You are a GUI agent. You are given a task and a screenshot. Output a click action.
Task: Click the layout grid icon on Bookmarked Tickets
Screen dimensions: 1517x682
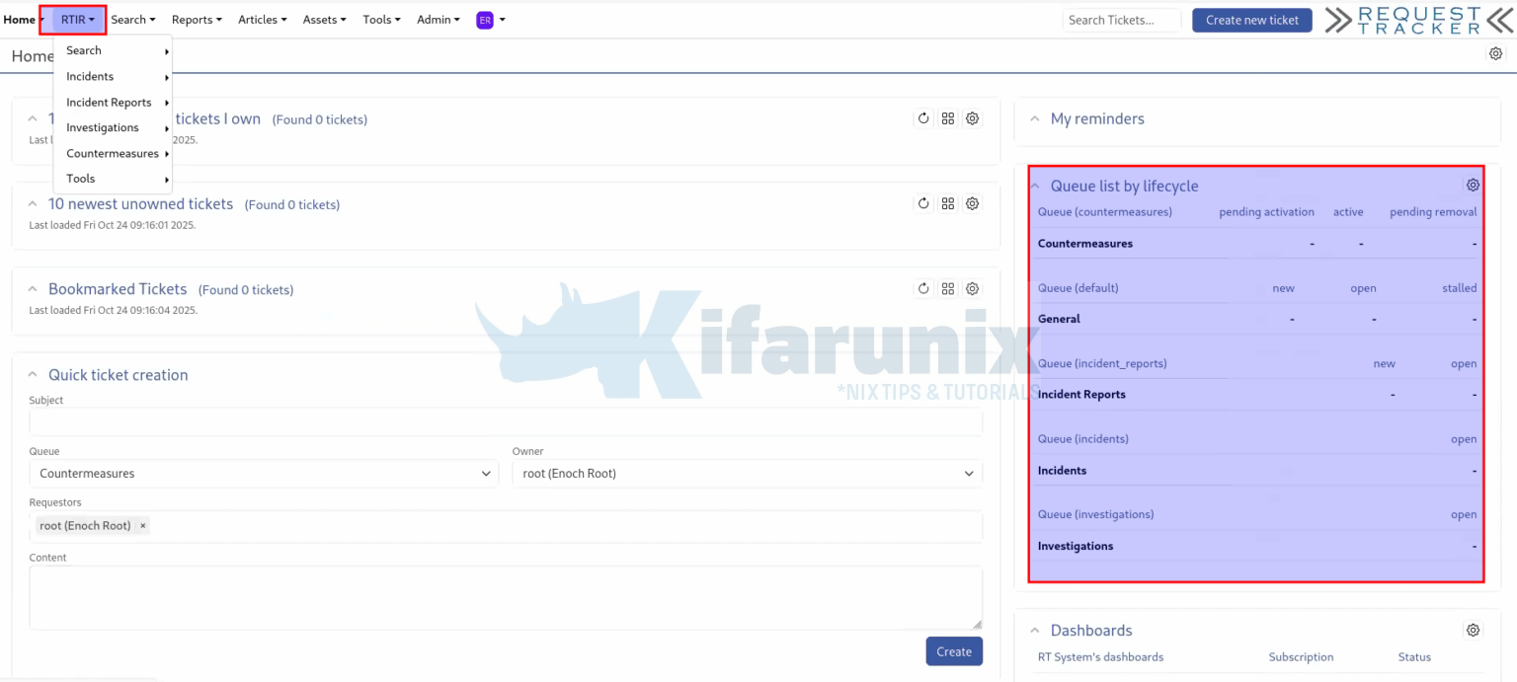coord(947,288)
